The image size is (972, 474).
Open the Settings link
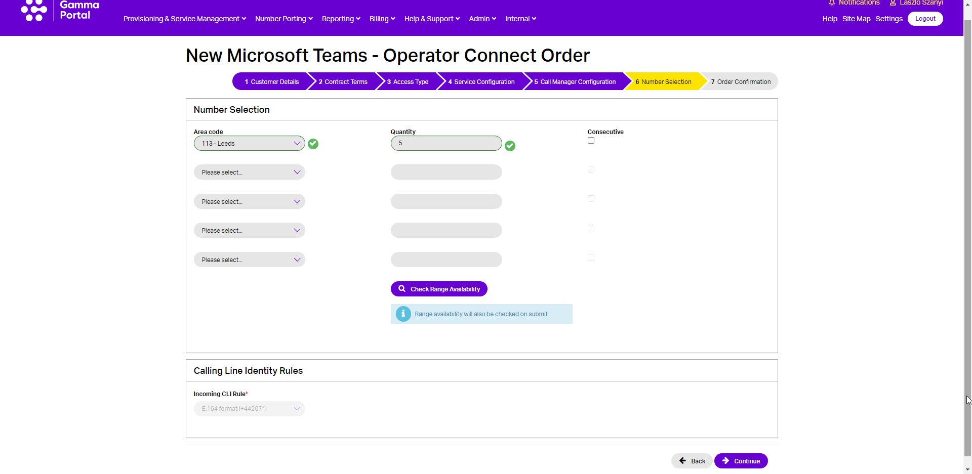pos(889,19)
